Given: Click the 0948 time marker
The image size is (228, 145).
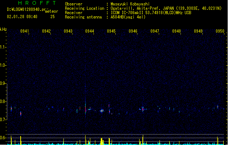Looking at the screenshot, I should [x=177, y=31].
